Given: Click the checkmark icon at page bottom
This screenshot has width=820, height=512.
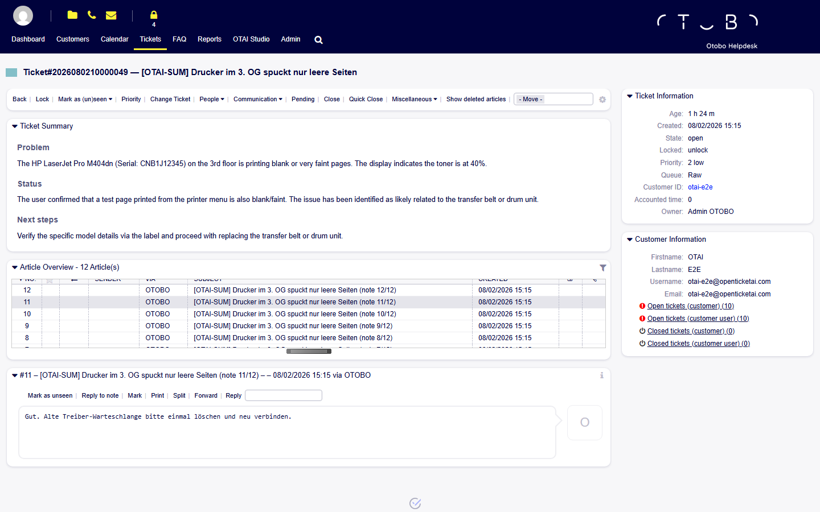Looking at the screenshot, I should tap(415, 503).
